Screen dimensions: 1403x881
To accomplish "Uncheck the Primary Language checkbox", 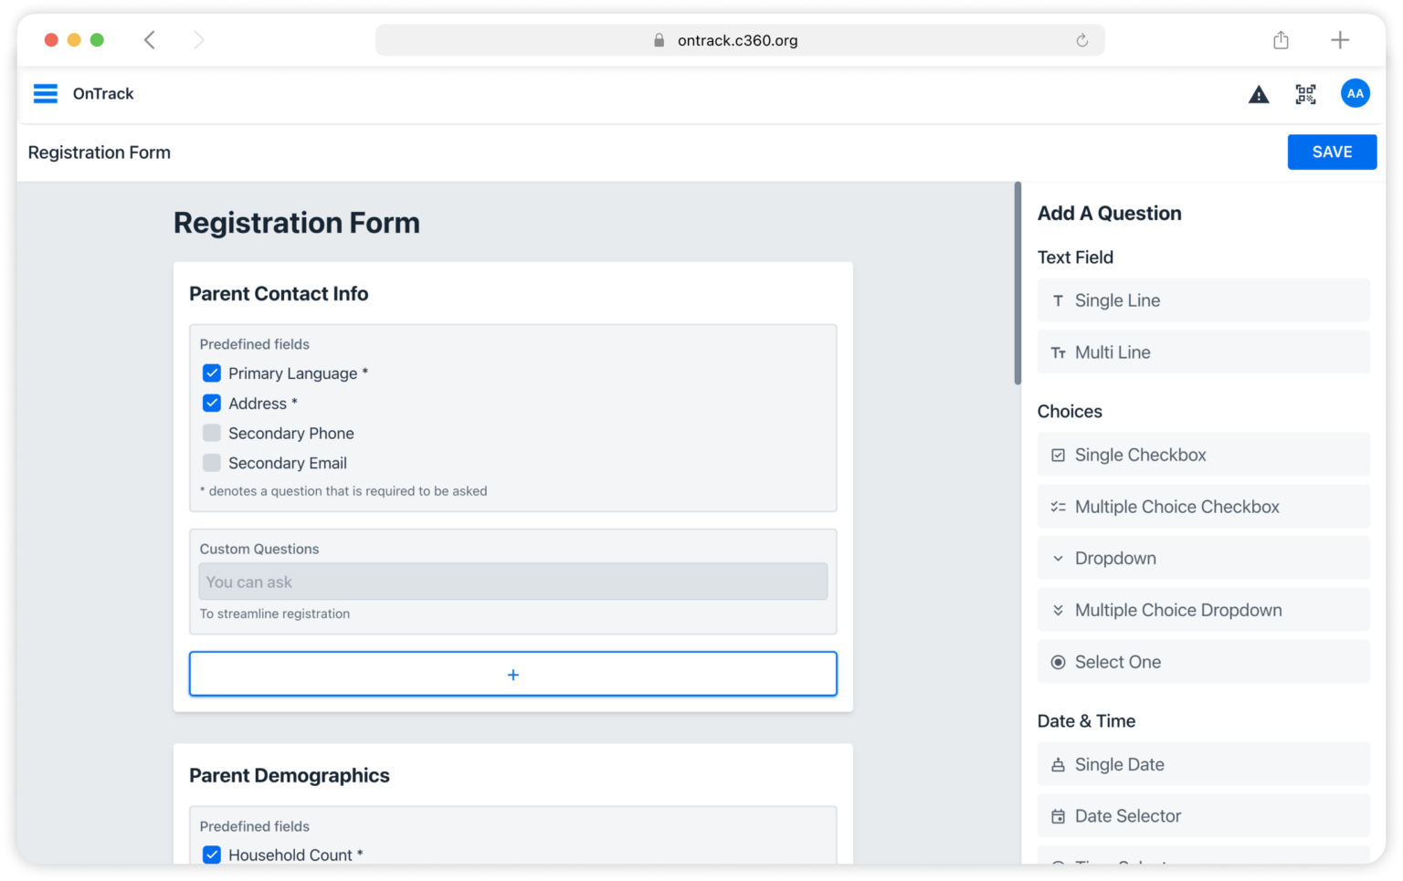I will tap(212, 373).
